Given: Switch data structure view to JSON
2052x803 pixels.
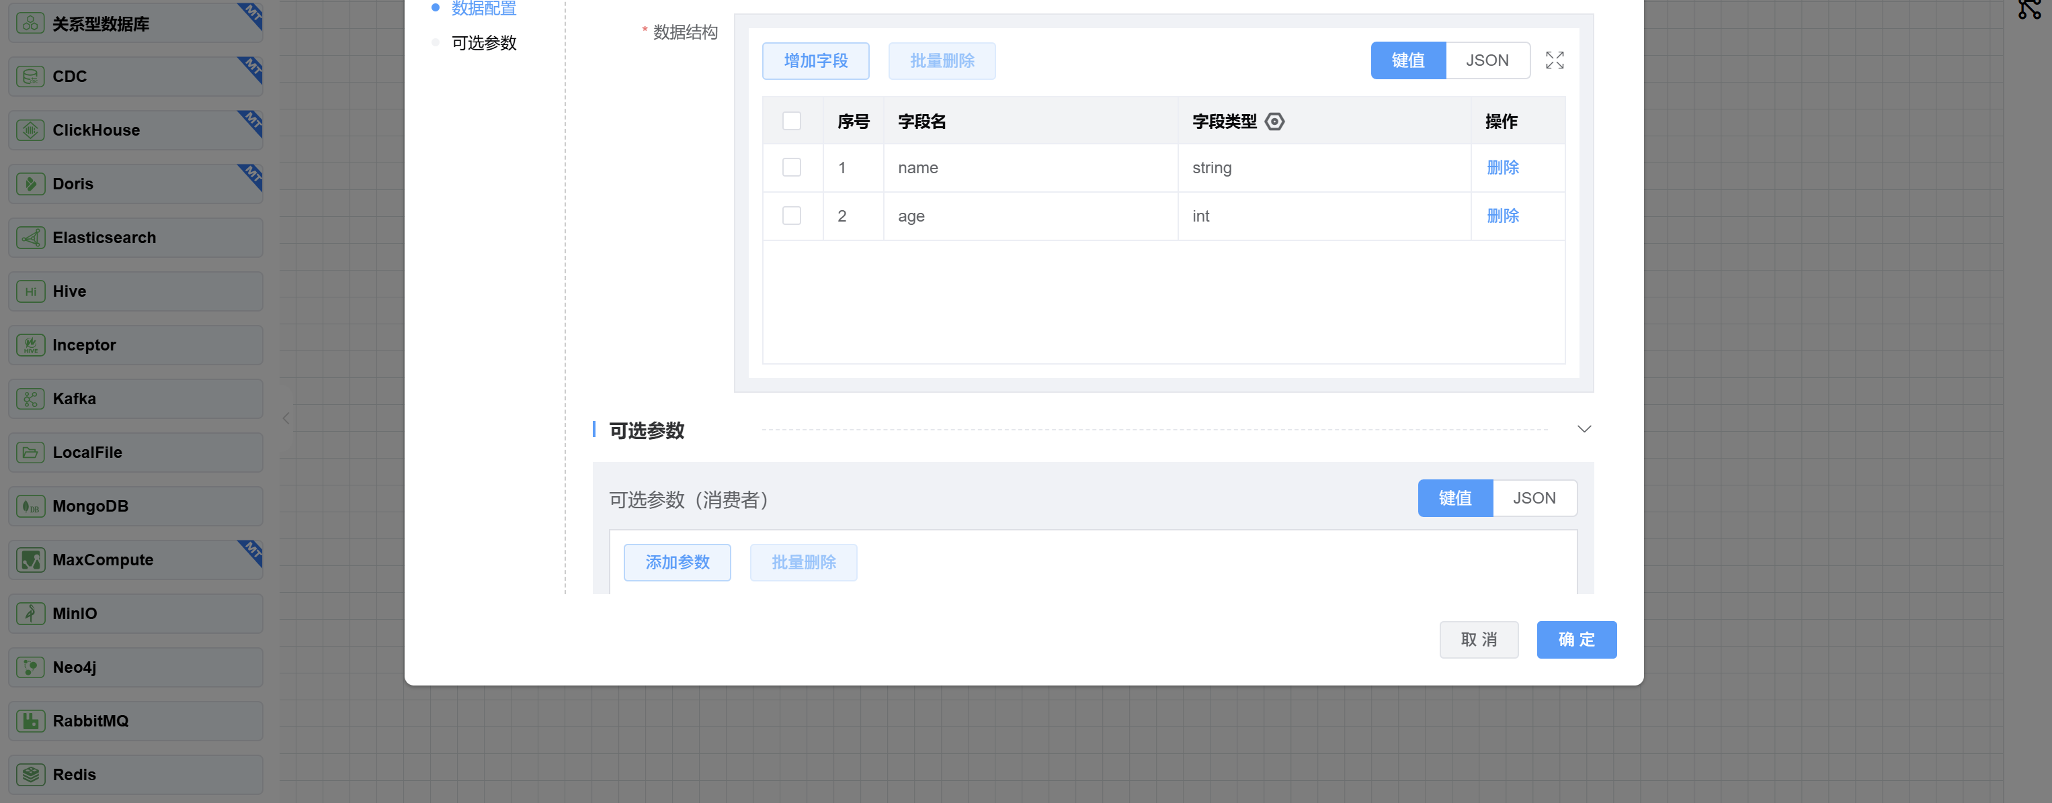Looking at the screenshot, I should (1487, 60).
